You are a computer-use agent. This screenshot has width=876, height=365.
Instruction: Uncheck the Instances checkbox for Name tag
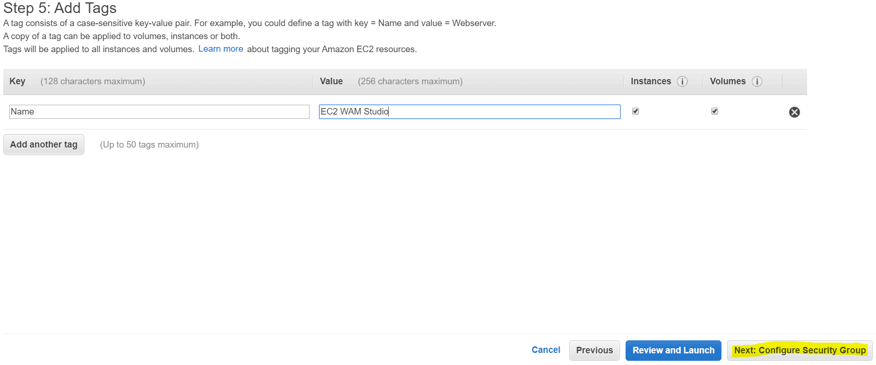click(635, 111)
